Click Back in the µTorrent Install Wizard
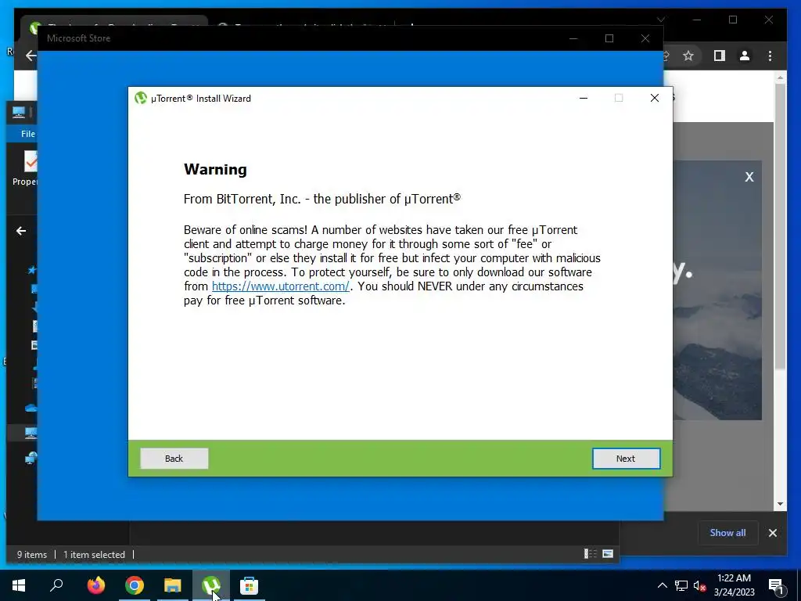The width and height of the screenshot is (801, 601). (x=174, y=459)
